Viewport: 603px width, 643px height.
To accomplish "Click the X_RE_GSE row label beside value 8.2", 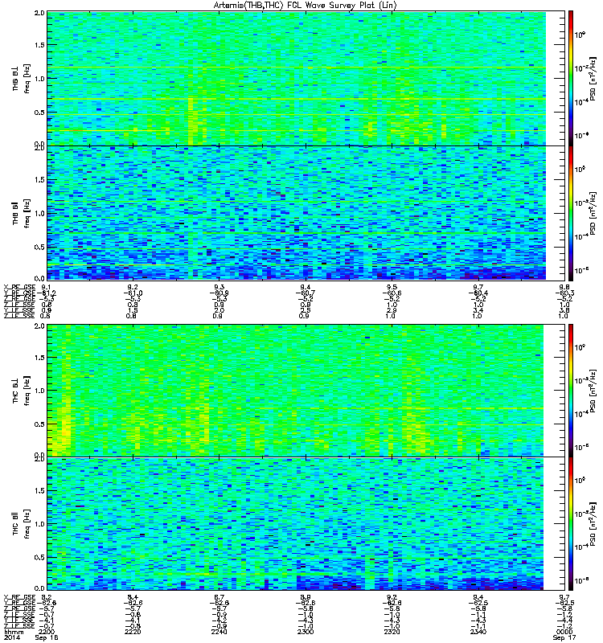I will click(x=19, y=597).
